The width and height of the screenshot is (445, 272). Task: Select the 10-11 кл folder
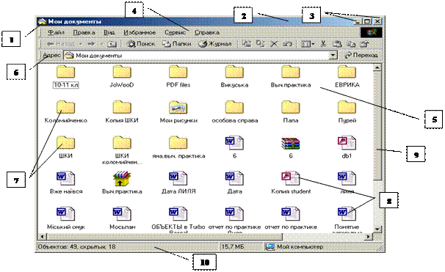pyautogui.click(x=65, y=76)
